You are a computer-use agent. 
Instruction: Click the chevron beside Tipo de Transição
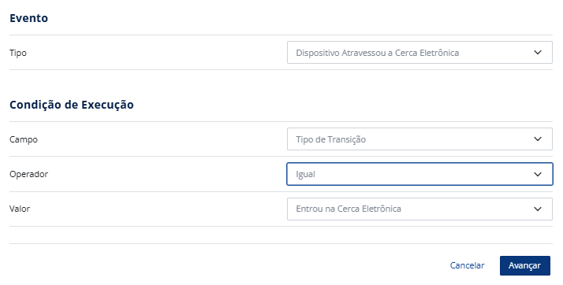(x=538, y=139)
